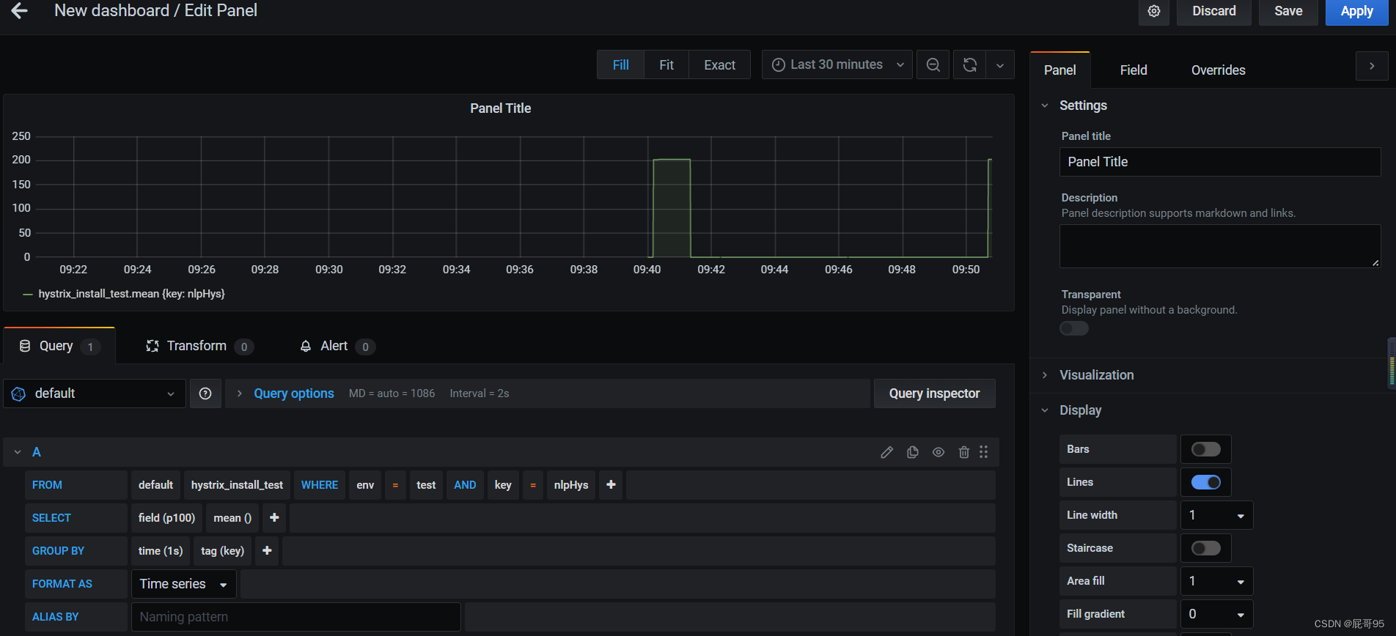Screen dimensions: 1396x636
Task: Add a WHERE condition with the plus button
Action: pyautogui.click(x=611, y=485)
